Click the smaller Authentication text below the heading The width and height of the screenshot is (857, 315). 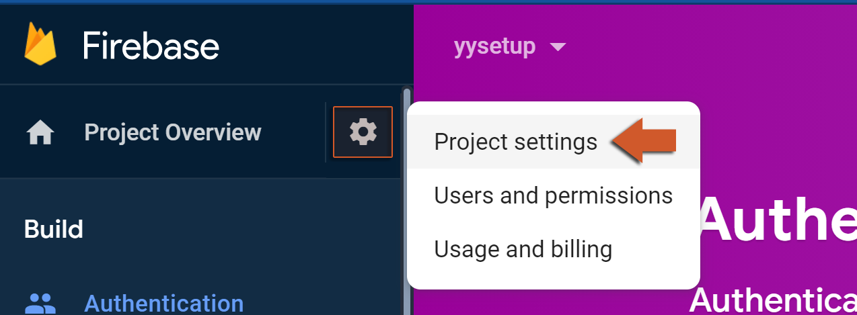point(772,300)
